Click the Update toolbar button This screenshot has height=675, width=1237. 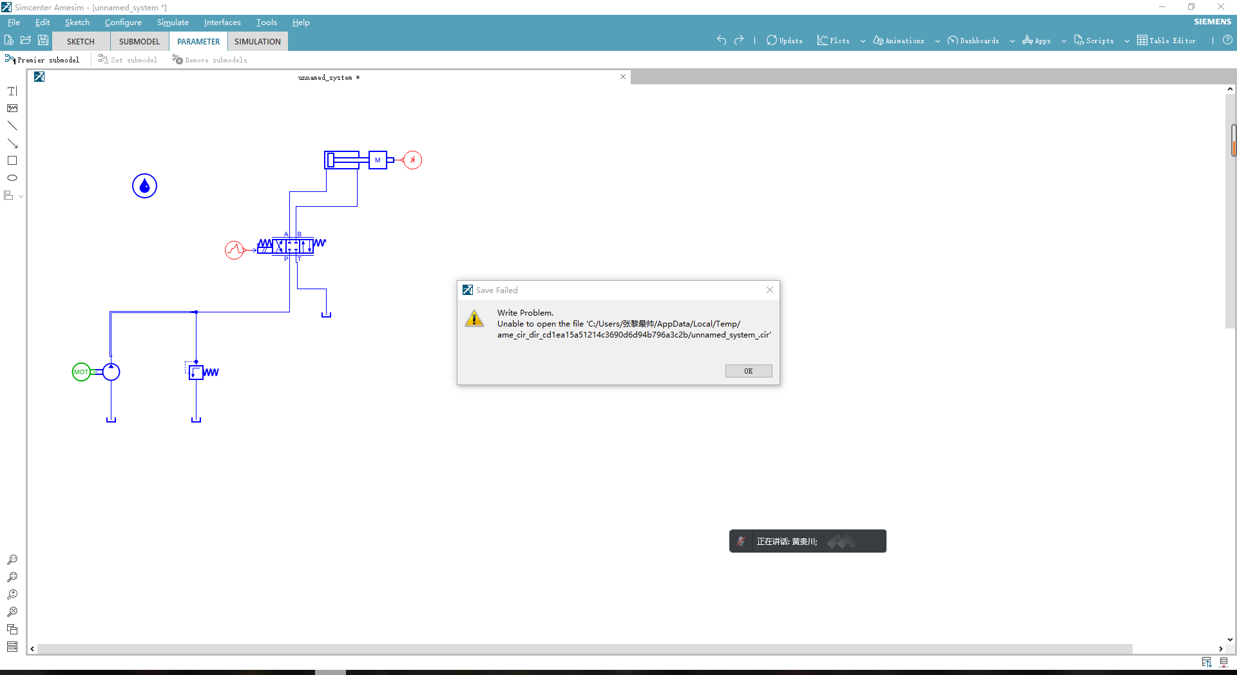(x=785, y=41)
